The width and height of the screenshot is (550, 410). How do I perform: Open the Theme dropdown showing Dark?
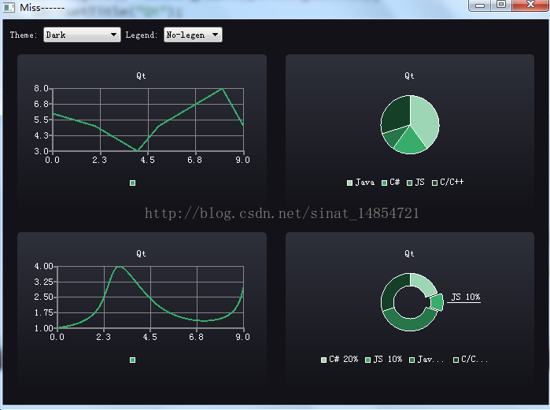[82, 35]
